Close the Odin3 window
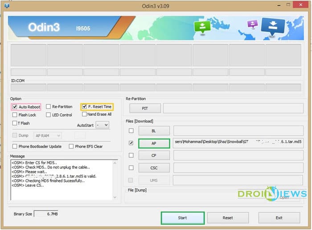 301,5
